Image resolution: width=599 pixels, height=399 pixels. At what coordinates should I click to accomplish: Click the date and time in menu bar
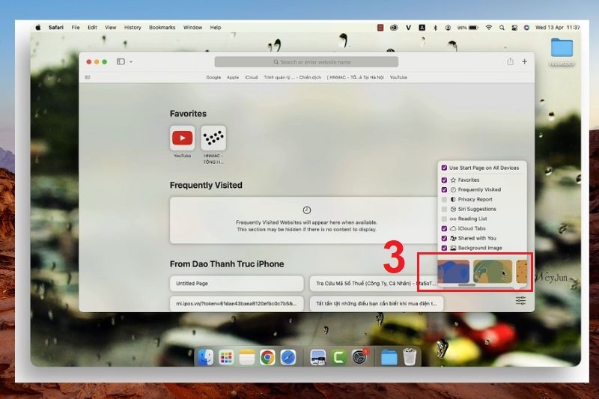[x=557, y=28]
